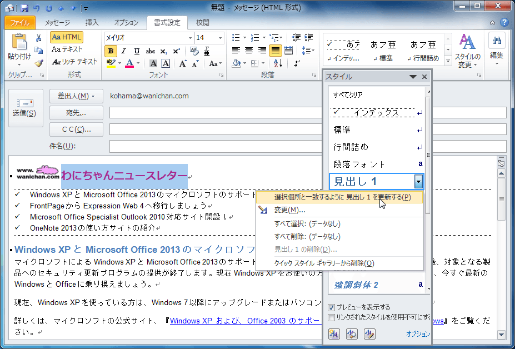
Task: Switch to the 校閲 tab
Action: (x=203, y=23)
